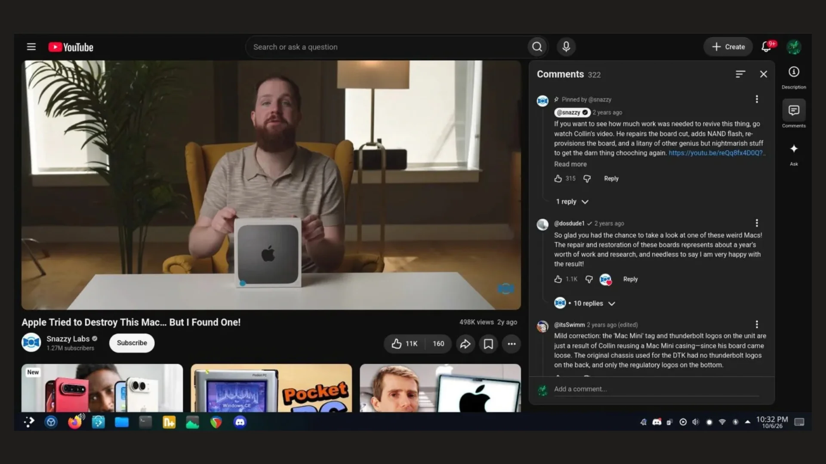Reply to the pinned @snazzy comment
Viewport: 826px width, 464px height.
click(x=611, y=179)
